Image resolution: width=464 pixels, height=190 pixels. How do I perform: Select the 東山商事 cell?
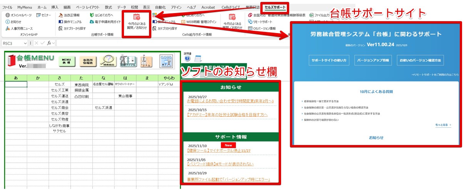(x=125, y=96)
